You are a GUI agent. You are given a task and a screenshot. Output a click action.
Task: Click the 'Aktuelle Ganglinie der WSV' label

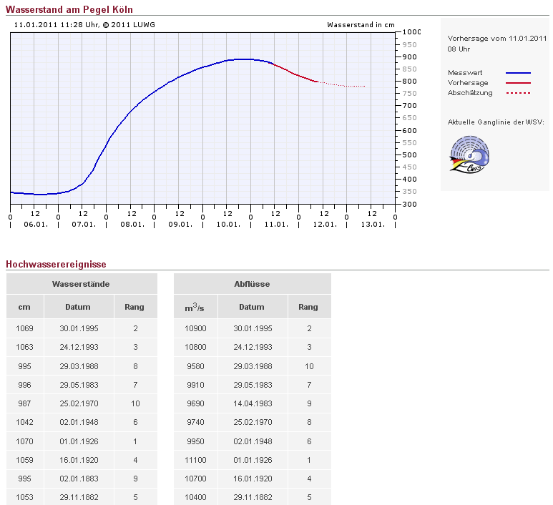495,122
